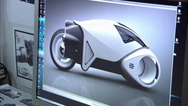Close the image viewer window
Viewport: 188px width, 106px height.
coord(177,7)
